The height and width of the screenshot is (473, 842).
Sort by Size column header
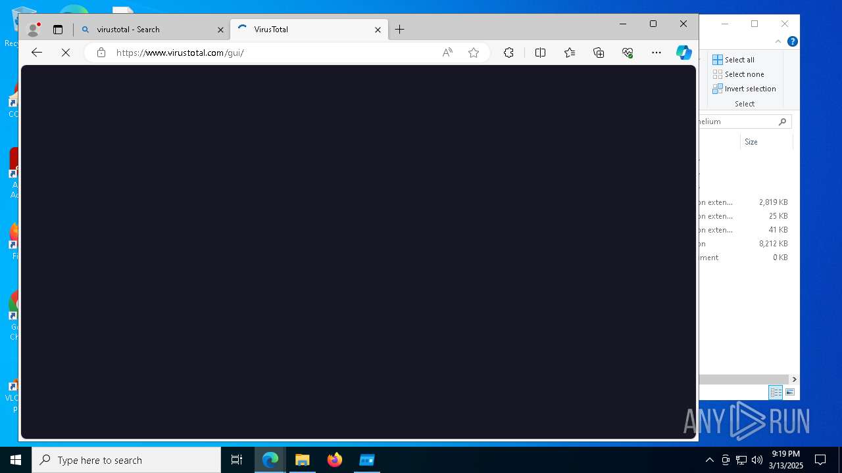(x=766, y=142)
